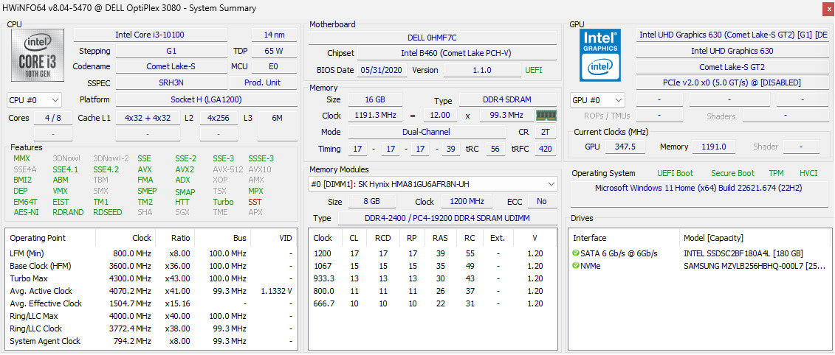Click the 05/31/2020 BIOS date value
835x355 pixels.
click(x=382, y=70)
